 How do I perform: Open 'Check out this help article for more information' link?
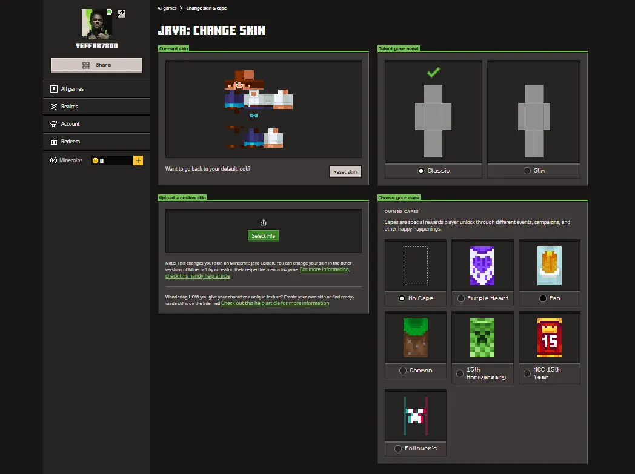(x=275, y=303)
